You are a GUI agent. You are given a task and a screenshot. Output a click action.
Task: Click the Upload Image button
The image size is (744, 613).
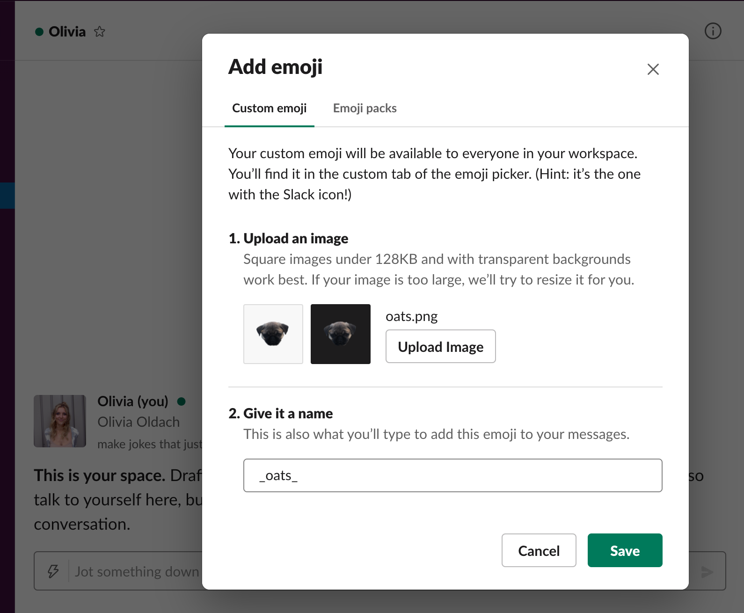pos(441,346)
